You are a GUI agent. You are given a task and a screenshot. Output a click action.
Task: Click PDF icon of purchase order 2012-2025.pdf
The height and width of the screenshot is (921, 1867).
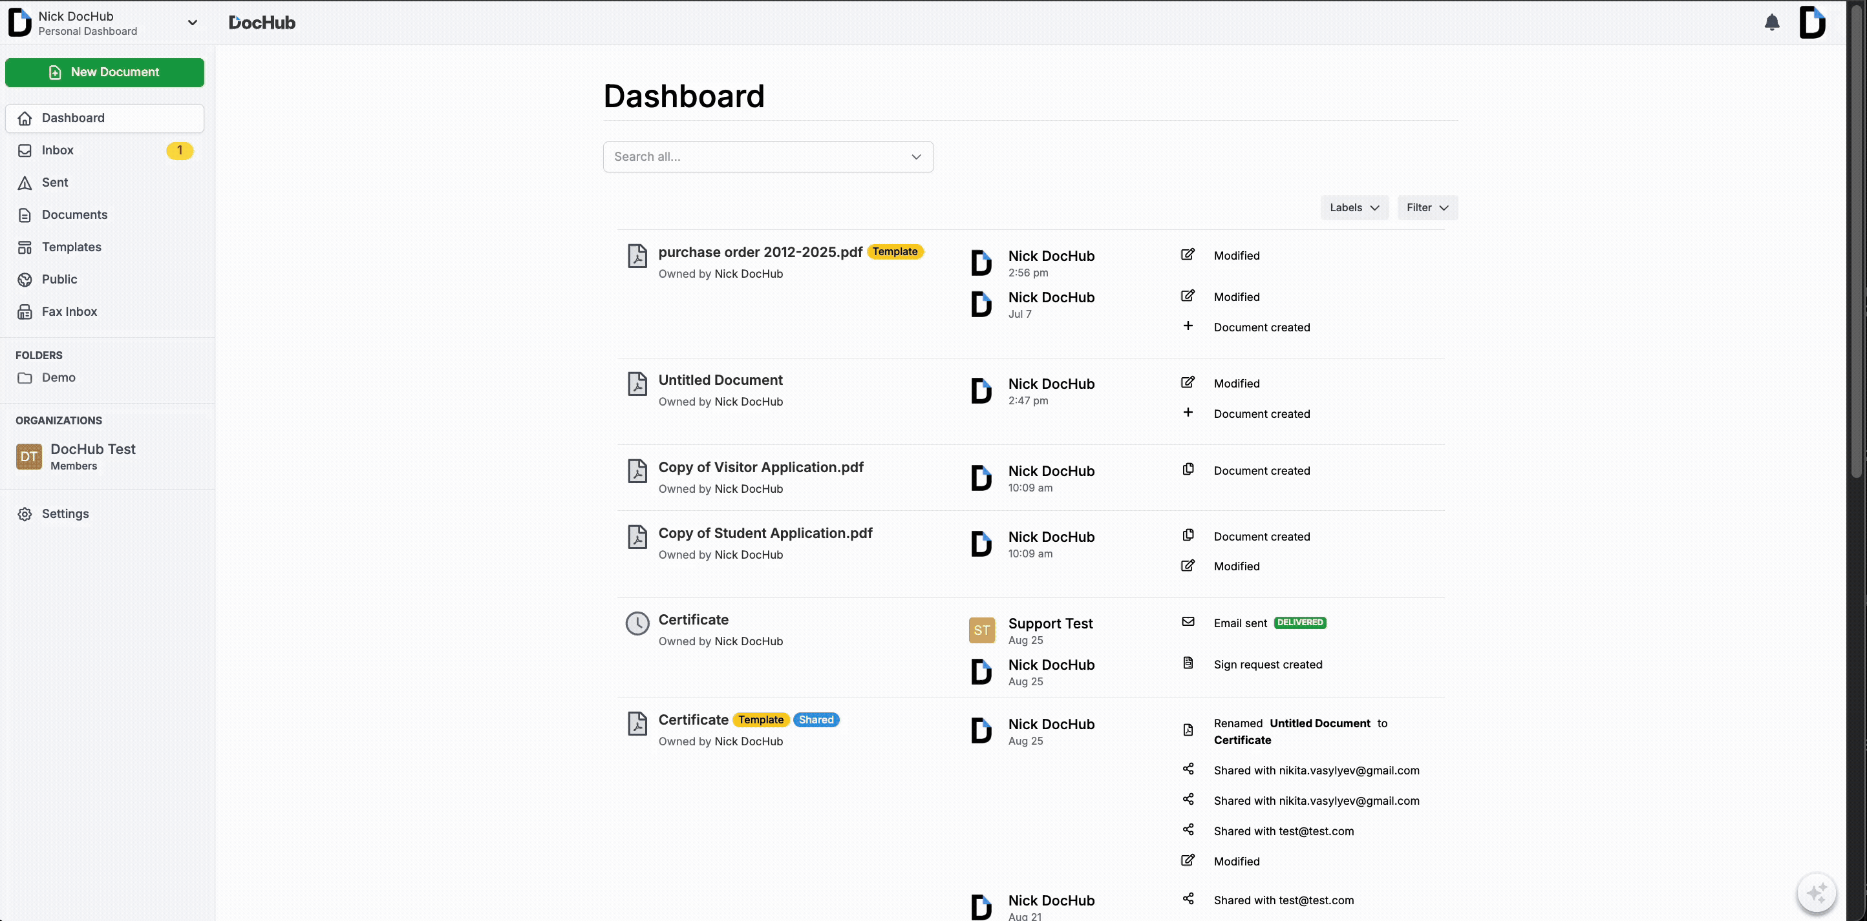637,256
